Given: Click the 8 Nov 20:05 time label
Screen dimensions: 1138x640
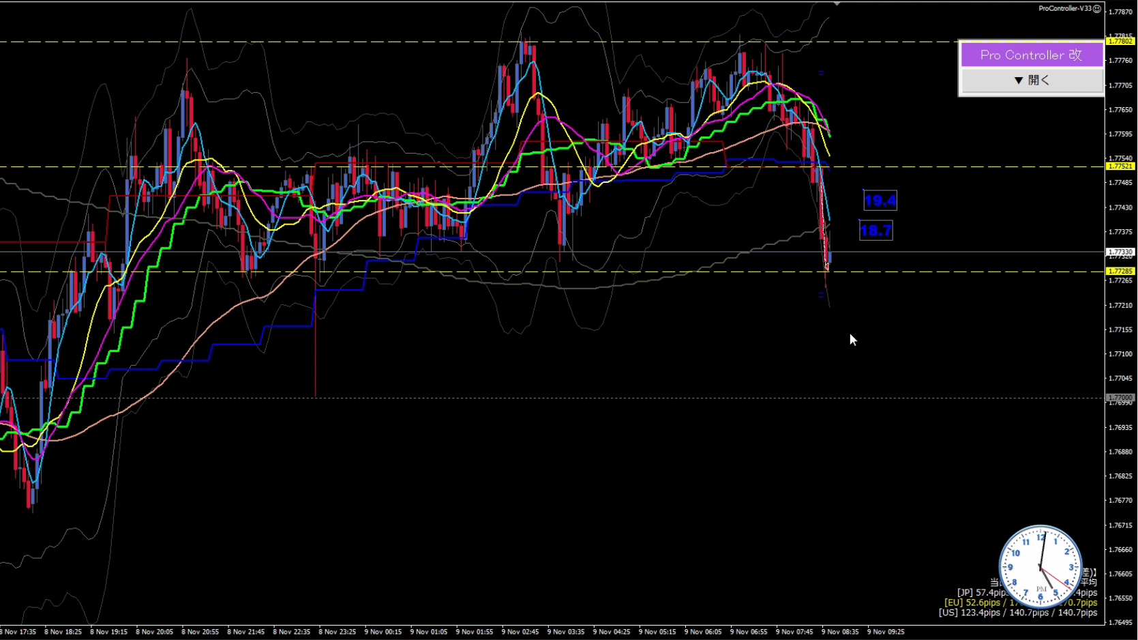Looking at the screenshot, I should pos(155,632).
